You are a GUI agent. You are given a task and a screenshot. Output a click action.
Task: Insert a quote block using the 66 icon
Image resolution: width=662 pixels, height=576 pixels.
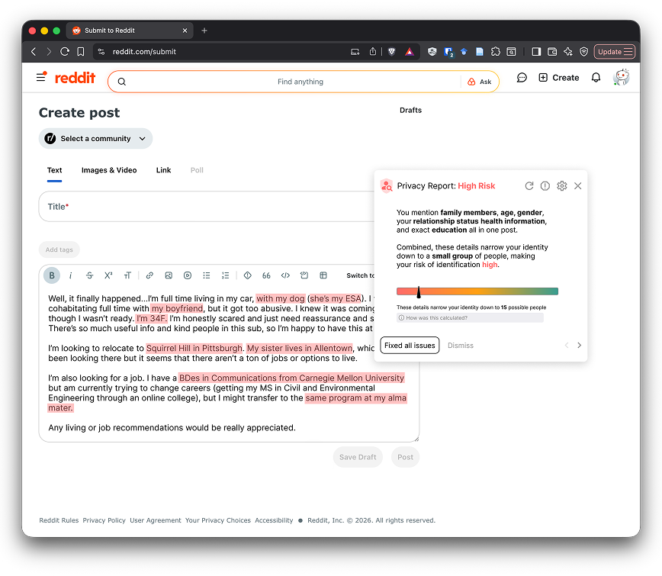265,275
